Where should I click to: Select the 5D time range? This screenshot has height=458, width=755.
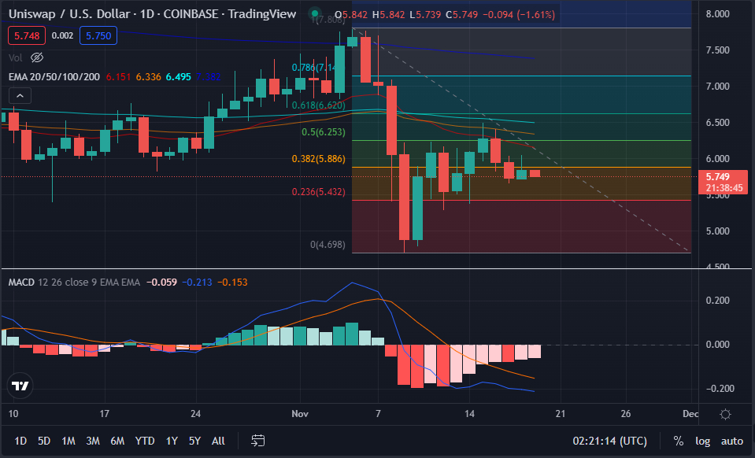pyautogui.click(x=44, y=441)
